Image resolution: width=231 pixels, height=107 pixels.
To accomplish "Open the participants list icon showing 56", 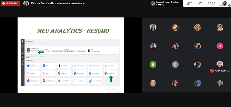I will [x=189, y=3].
